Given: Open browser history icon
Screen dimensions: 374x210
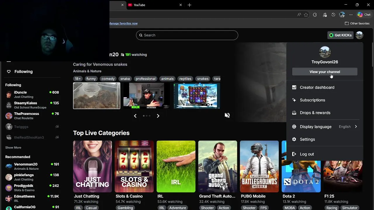Looking at the screenshot, I should [333, 15].
